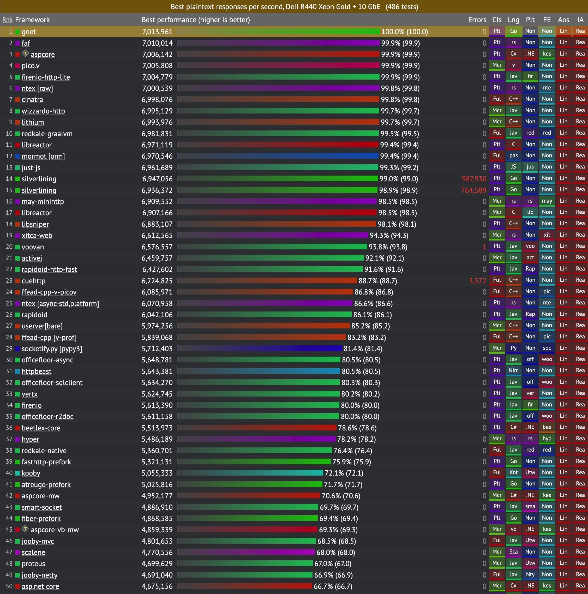This screenshot has height=594, width=588.
Task: Click the Nim language cell for httpbeast
Action: (x=513, y=370)
